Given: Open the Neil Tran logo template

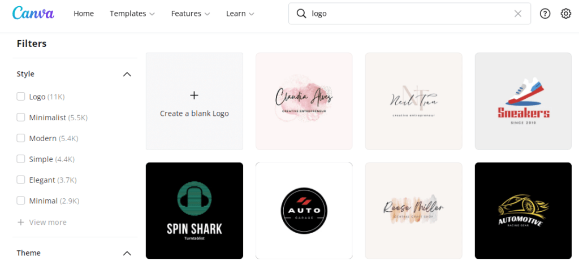Looking at the screenshot, I should point(413,101).
